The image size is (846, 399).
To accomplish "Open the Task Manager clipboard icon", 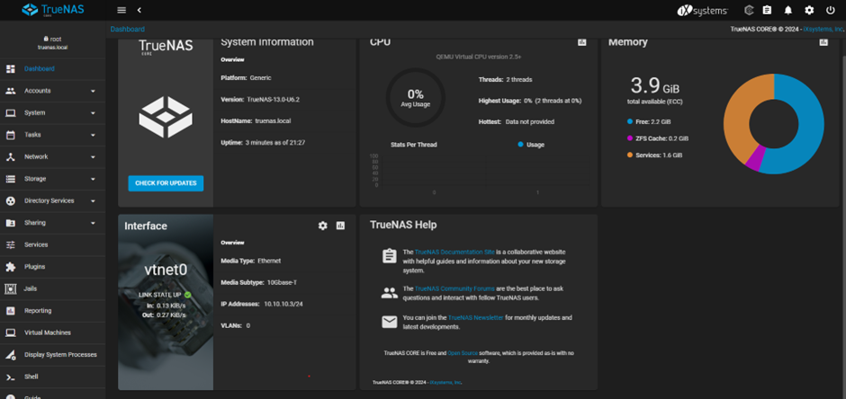I will click(768, 10).
